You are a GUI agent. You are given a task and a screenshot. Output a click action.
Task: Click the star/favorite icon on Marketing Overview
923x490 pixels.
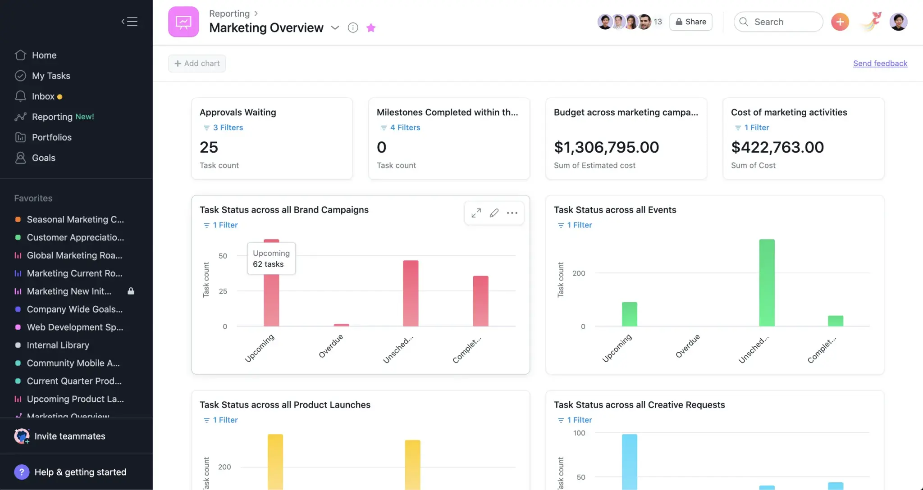[371, 27]
